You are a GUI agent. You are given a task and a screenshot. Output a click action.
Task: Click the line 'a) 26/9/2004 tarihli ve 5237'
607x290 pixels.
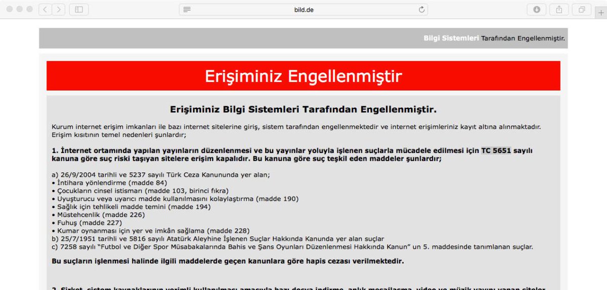pos(161,174)
